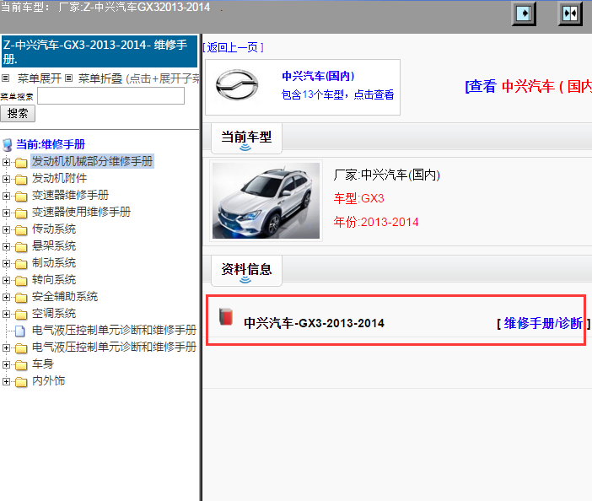Screen dimensions: 592x501
Task: Expand the 空调系统 tree node
Action: click(x=6, y=314)
